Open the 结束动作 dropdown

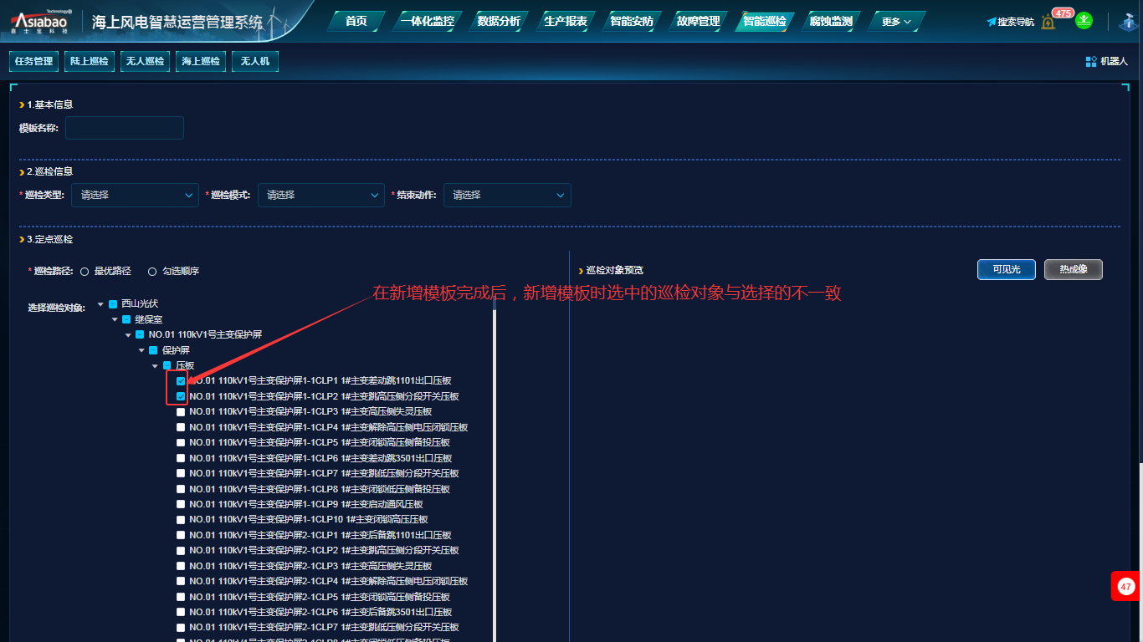(507, 195)
